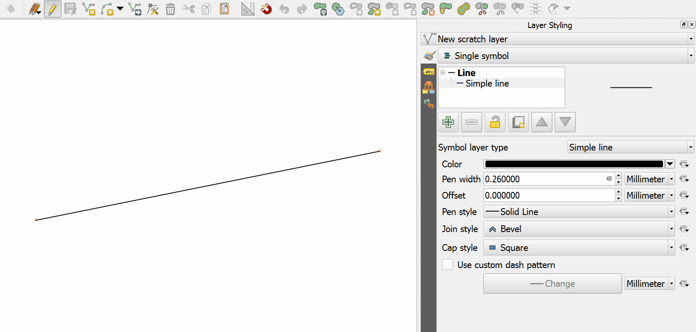Open the Single symbol renderer dropdown
Screen dimensions: 696x332
[566, 56]
